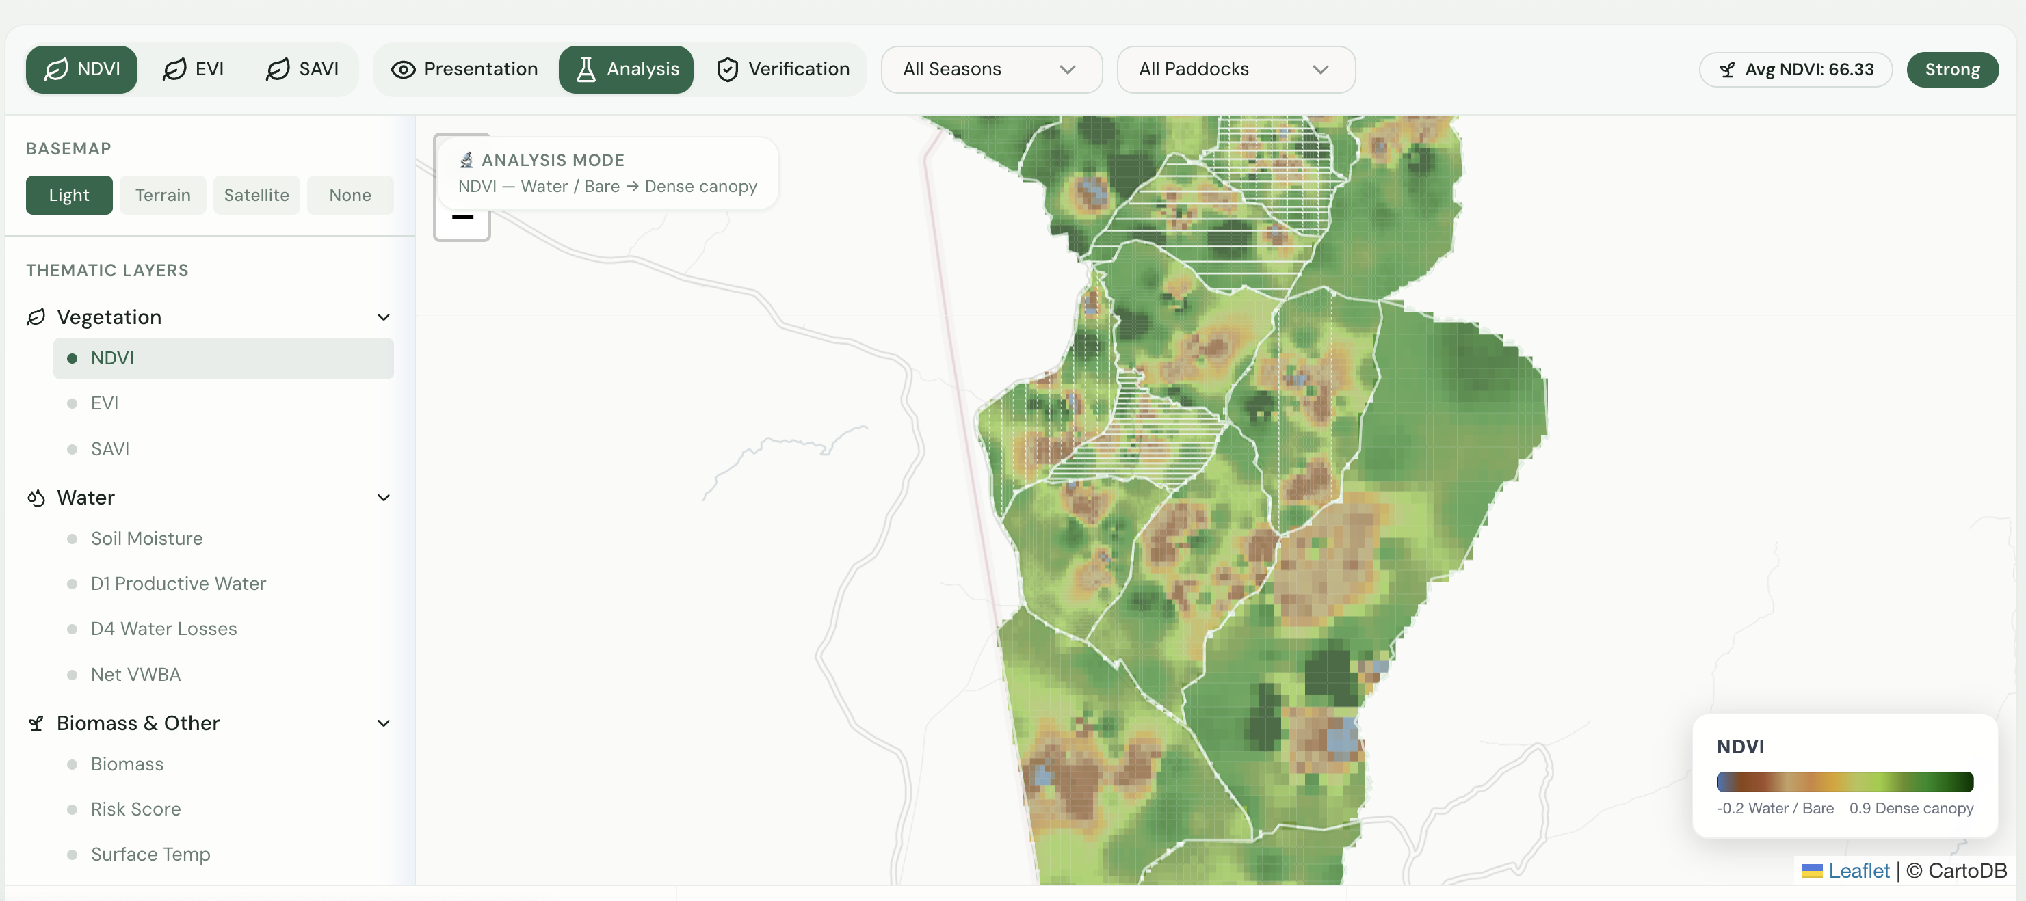Collapse the Biomass & Other group

[383, 723]
